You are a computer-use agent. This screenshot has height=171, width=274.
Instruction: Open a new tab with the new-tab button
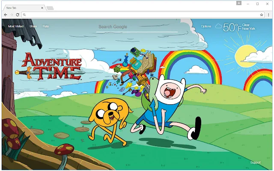pyautogui.click(x=50, y=8)
